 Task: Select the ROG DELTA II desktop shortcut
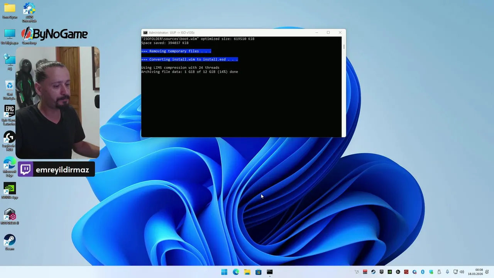(x=9, y=217)
